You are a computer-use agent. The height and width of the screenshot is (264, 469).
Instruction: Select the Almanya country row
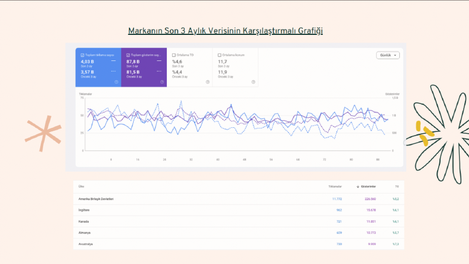pyautogui.click(x=239, y=233)
